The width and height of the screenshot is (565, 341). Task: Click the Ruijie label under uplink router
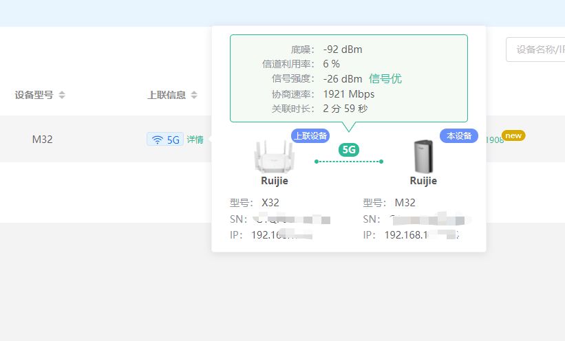tap(274, 181)
